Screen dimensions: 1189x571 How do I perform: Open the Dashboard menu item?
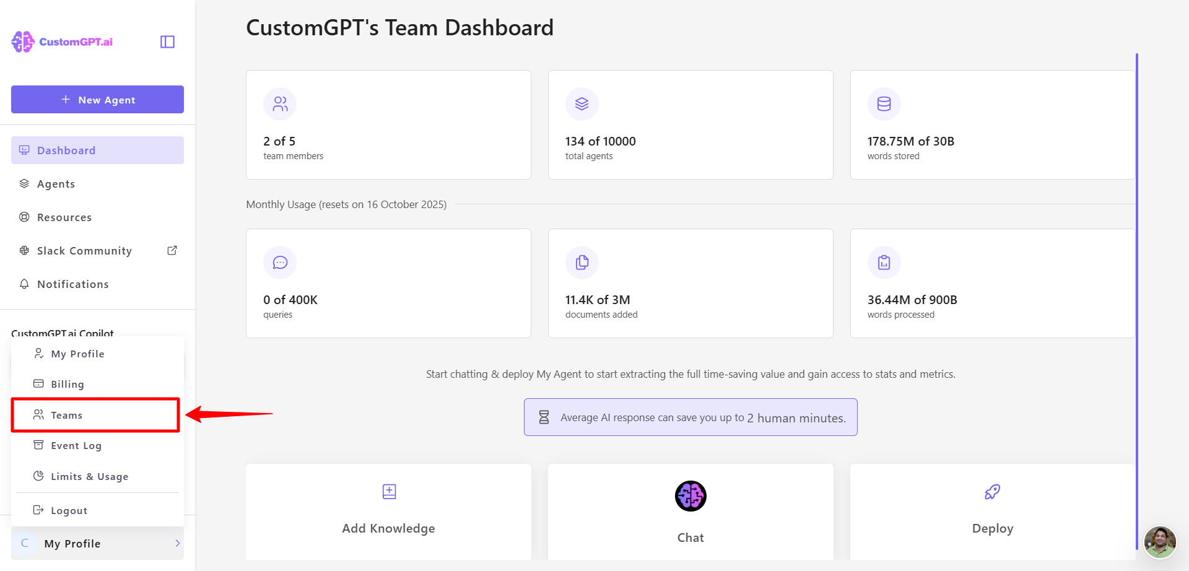(x=97, y=150)
